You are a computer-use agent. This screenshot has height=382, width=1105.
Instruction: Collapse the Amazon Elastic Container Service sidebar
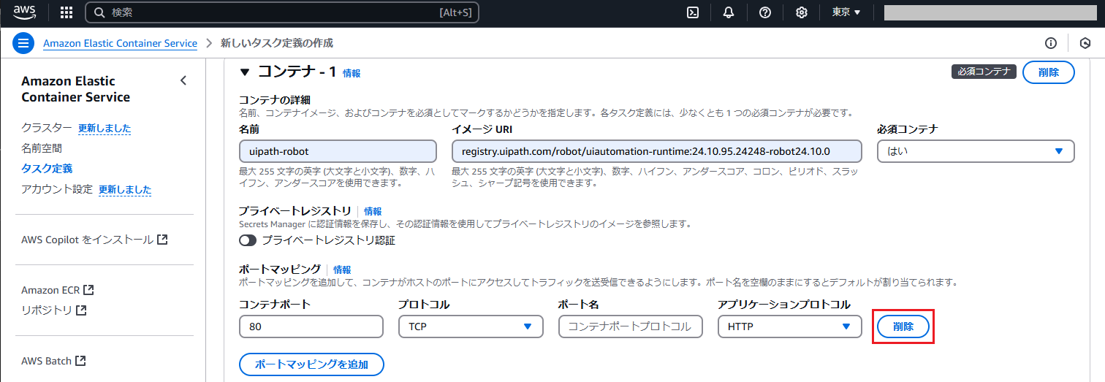click(183, 80)
